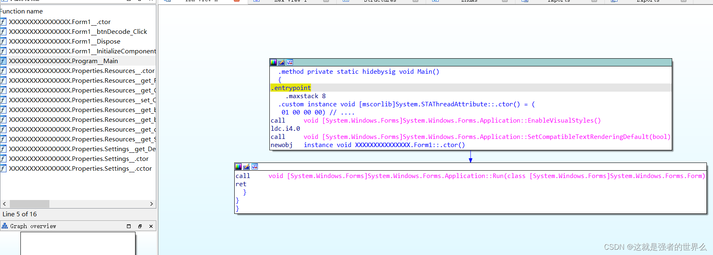This screenshot has height=255, width=713.
Task: Close the Graph overview panel
Action: 151,226
